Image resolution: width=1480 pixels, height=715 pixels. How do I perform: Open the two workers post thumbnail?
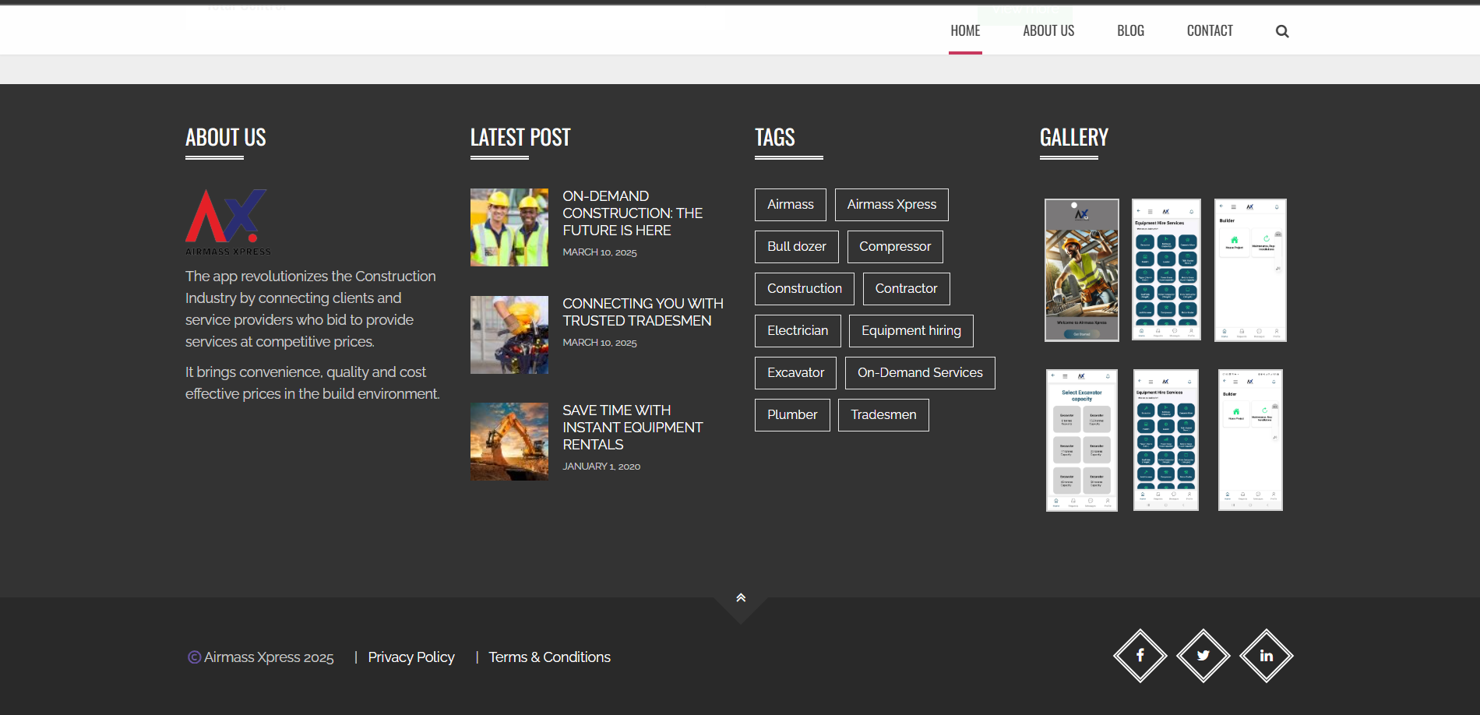(509, 227)
